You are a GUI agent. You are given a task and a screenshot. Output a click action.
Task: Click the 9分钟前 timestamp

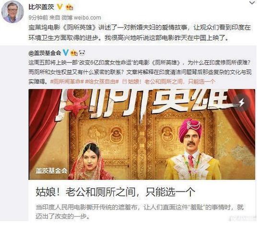[38, 17]
